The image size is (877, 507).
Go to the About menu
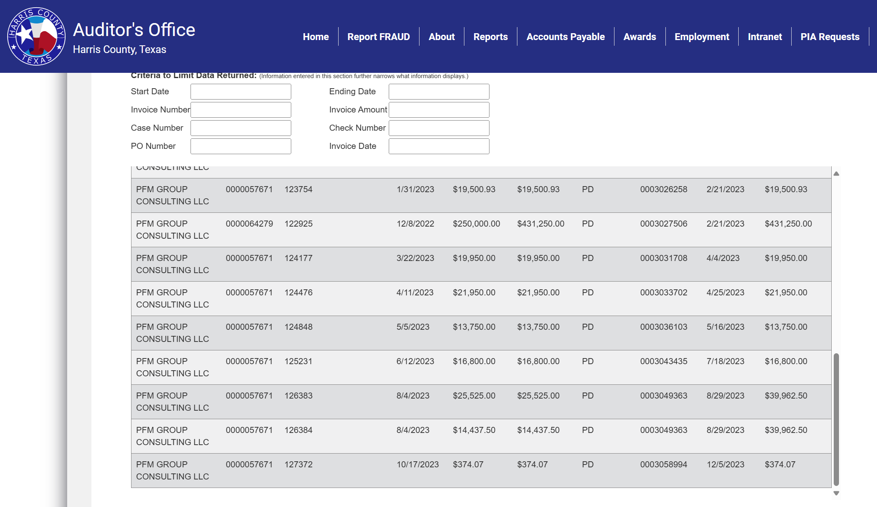[x=442, y=37]
